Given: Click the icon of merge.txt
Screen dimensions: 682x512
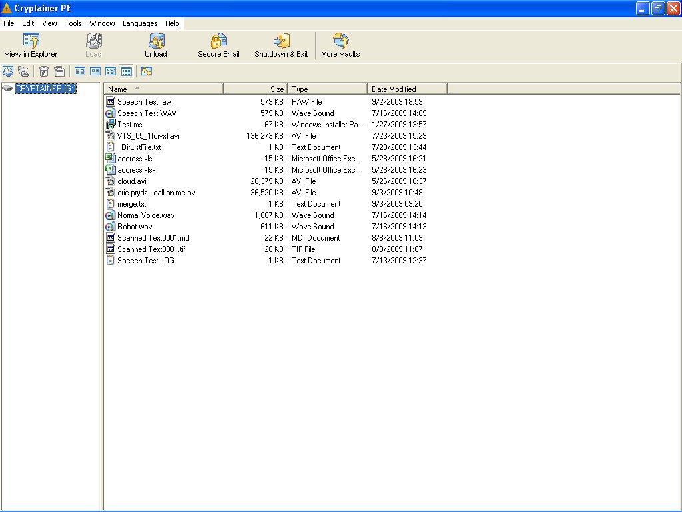Looking at the screenshot, I should coord(111,204).
